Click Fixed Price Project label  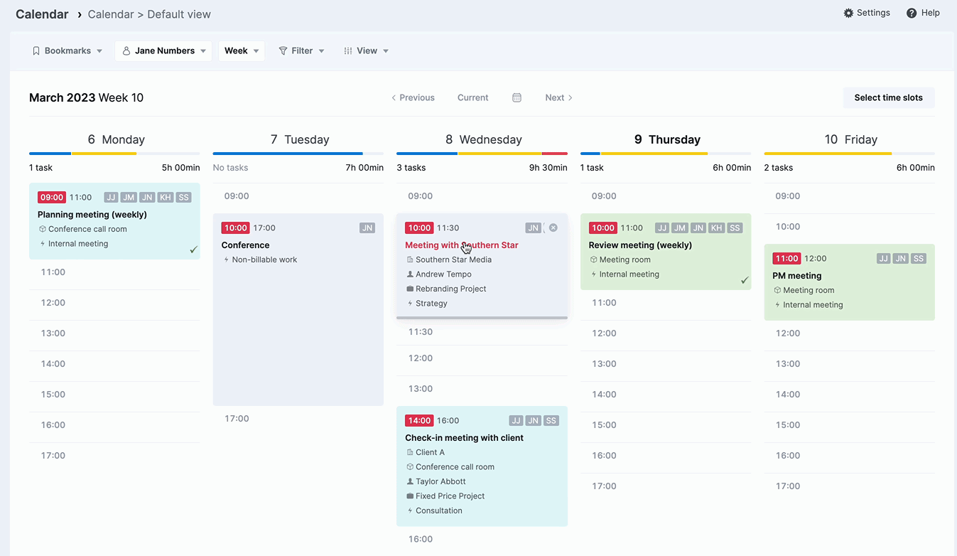450,496
